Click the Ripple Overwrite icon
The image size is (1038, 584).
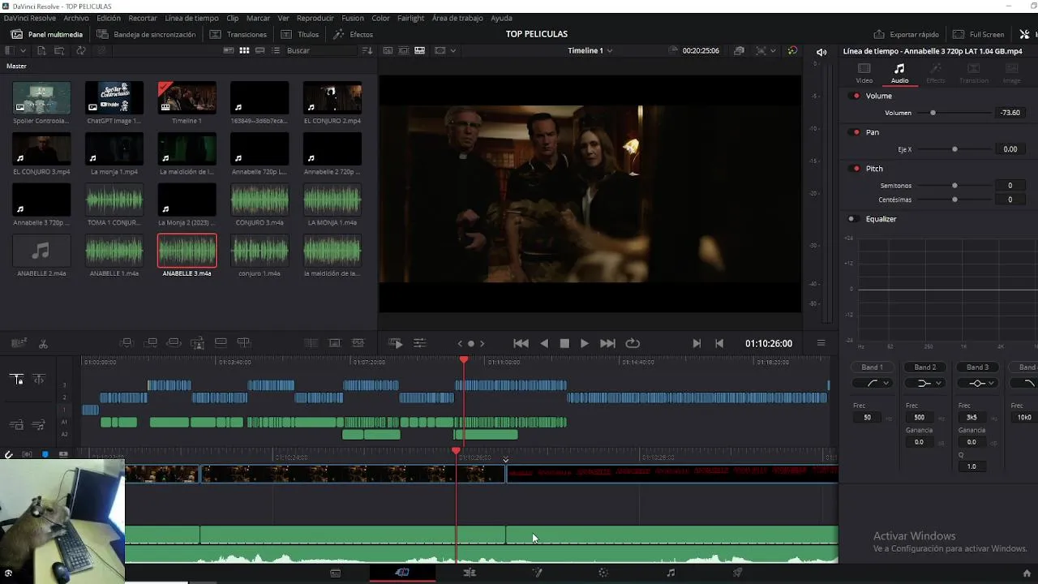tap(173, 344)
